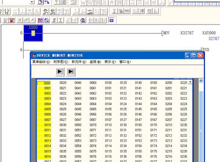Click the red X monitor stop icon

(12, 20)
